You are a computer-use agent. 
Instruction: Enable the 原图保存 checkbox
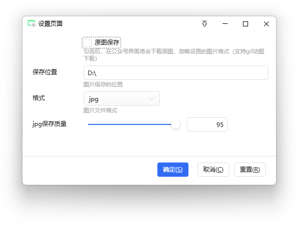[x=88, y=43]
